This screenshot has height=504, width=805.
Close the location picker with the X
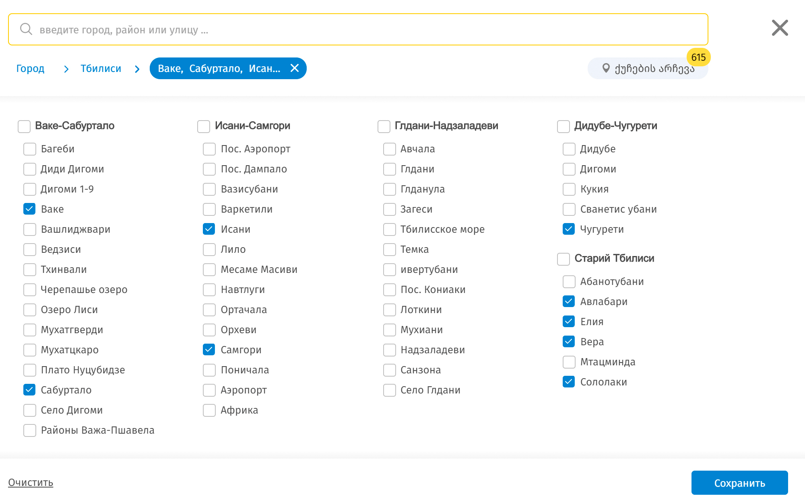(780, 28)
